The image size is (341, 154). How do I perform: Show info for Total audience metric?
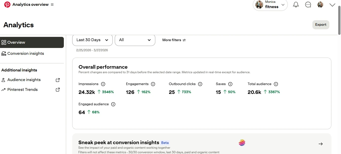coord(276,84)
